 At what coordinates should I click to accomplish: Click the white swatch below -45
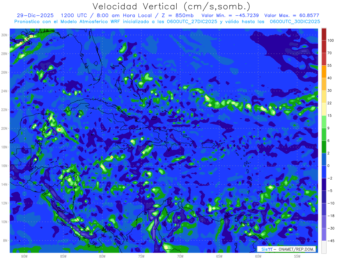pyautogui.click(x=324, y=247)
